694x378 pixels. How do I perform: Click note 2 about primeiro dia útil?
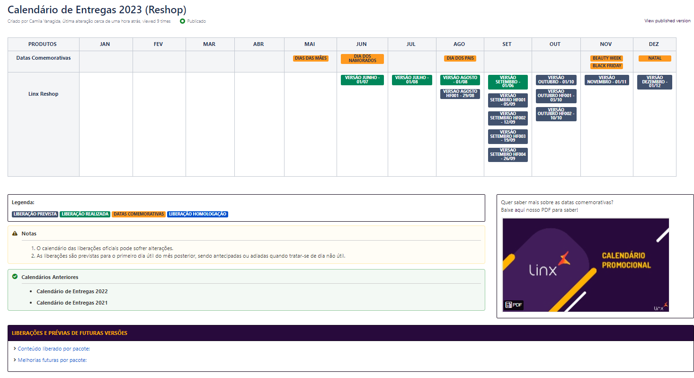pos(191,256)
